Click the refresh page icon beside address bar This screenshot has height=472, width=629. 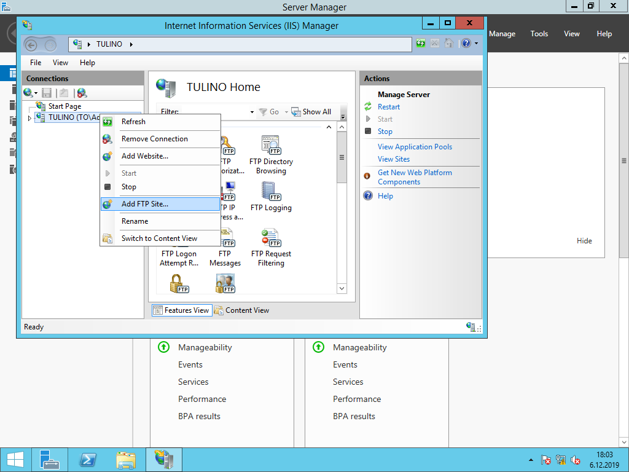point(420,44)
